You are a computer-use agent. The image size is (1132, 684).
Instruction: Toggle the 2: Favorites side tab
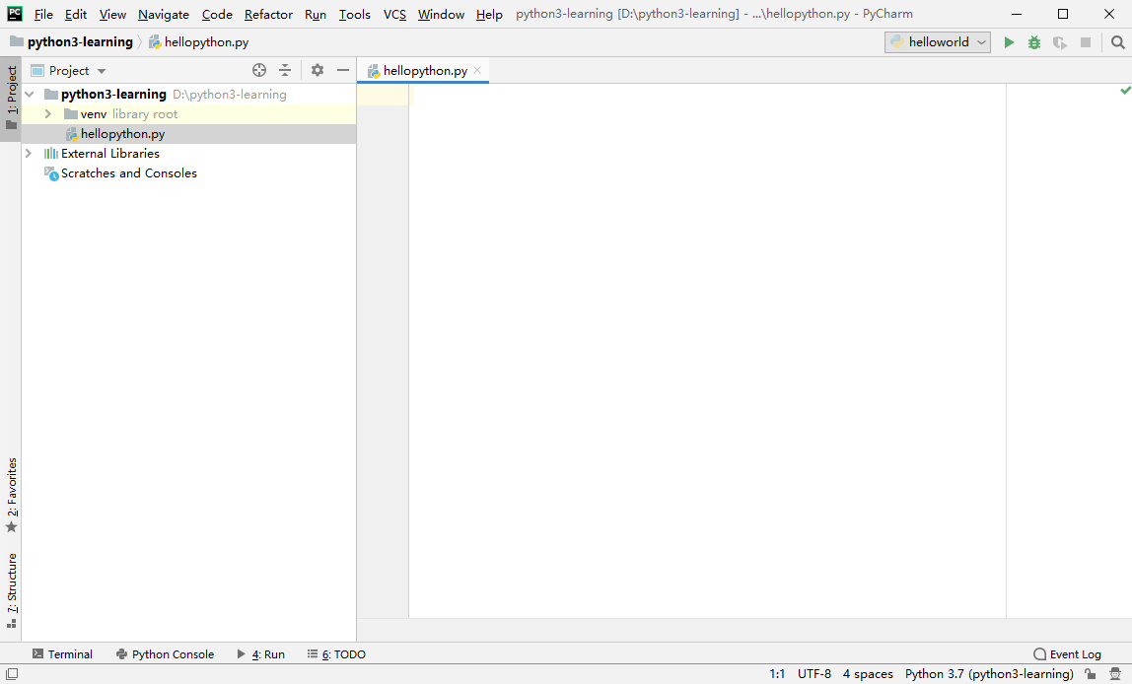(x=11, y=495)
